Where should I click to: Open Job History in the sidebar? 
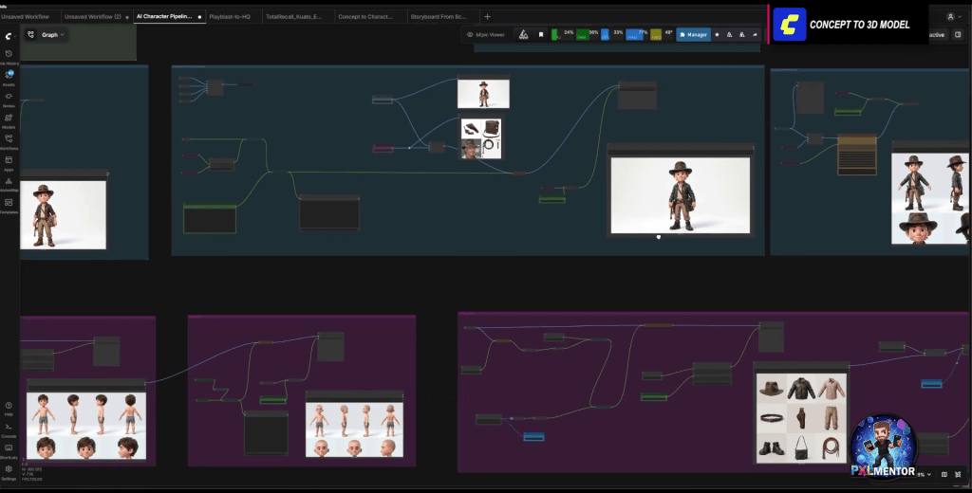9,54
